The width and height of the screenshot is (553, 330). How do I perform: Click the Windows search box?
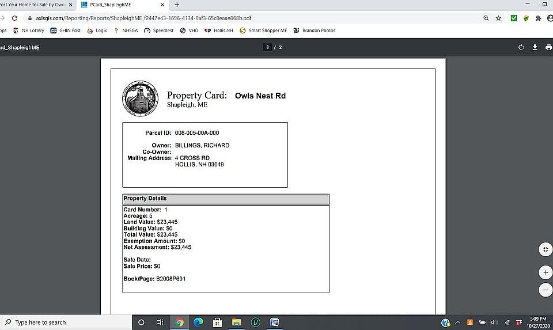pyautogui.click(x=66, y=323)
